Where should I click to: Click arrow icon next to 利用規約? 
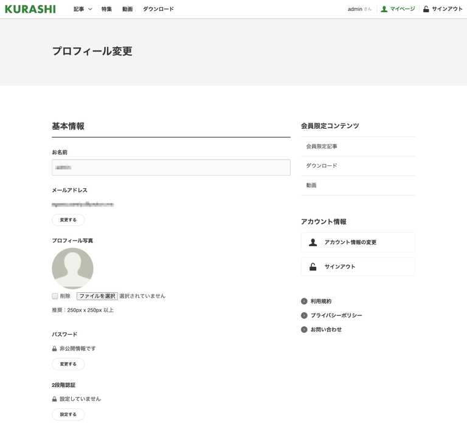(304, 301)
